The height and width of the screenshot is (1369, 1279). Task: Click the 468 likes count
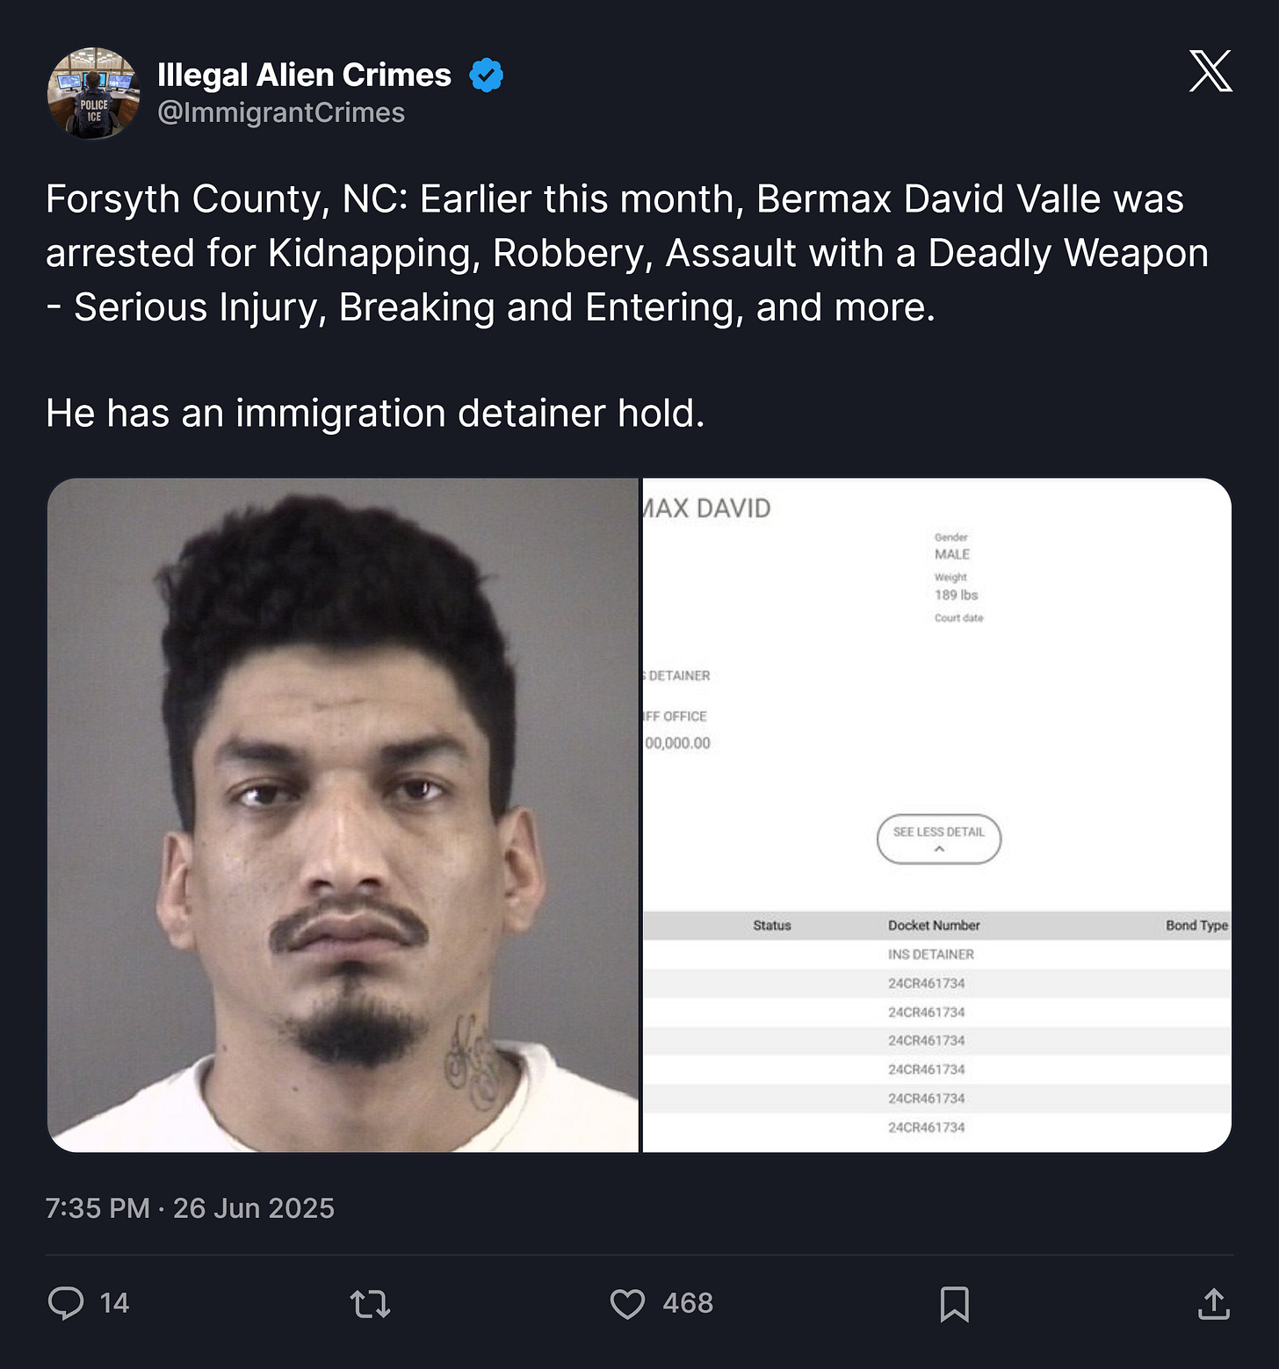click(x=688, y=1303)
